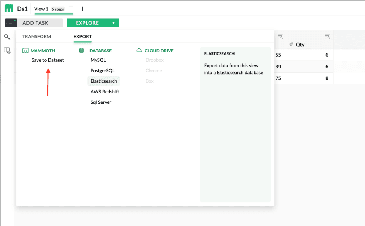This screenshot has width=365, height=226.
Task: Open filter icon on column left of Qty
Action: click(280, 36)
